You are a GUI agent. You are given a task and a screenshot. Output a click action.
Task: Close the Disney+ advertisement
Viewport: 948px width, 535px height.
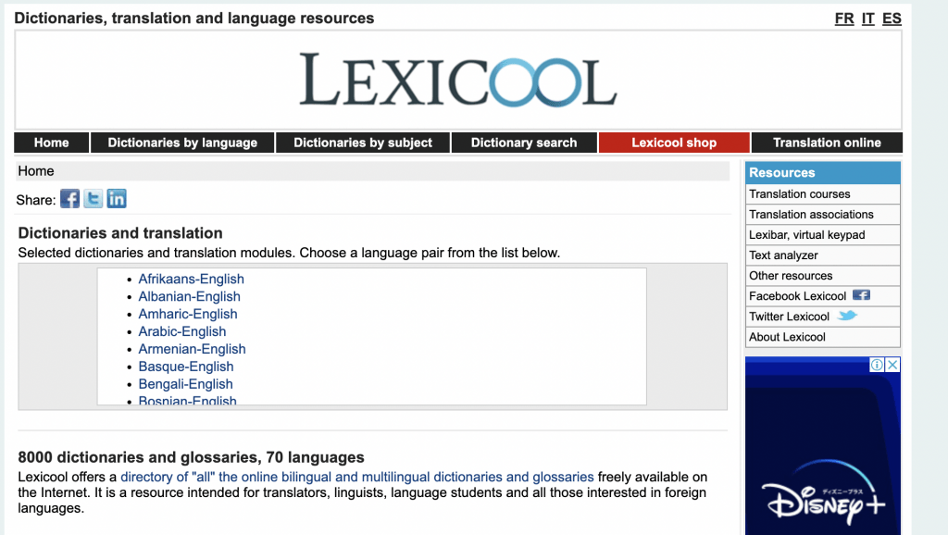pos(892,365)
